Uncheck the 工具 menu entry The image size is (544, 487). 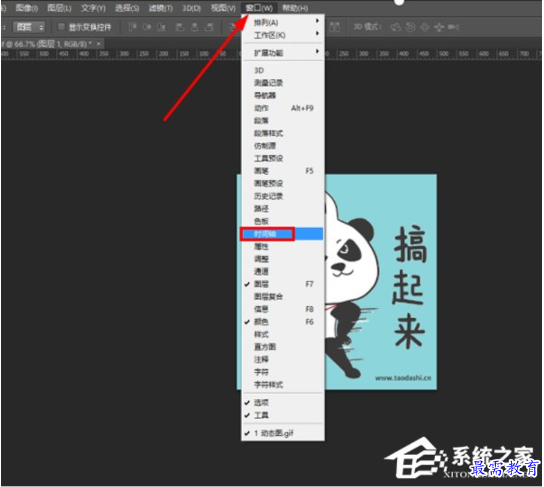click(x=283, y=416)
